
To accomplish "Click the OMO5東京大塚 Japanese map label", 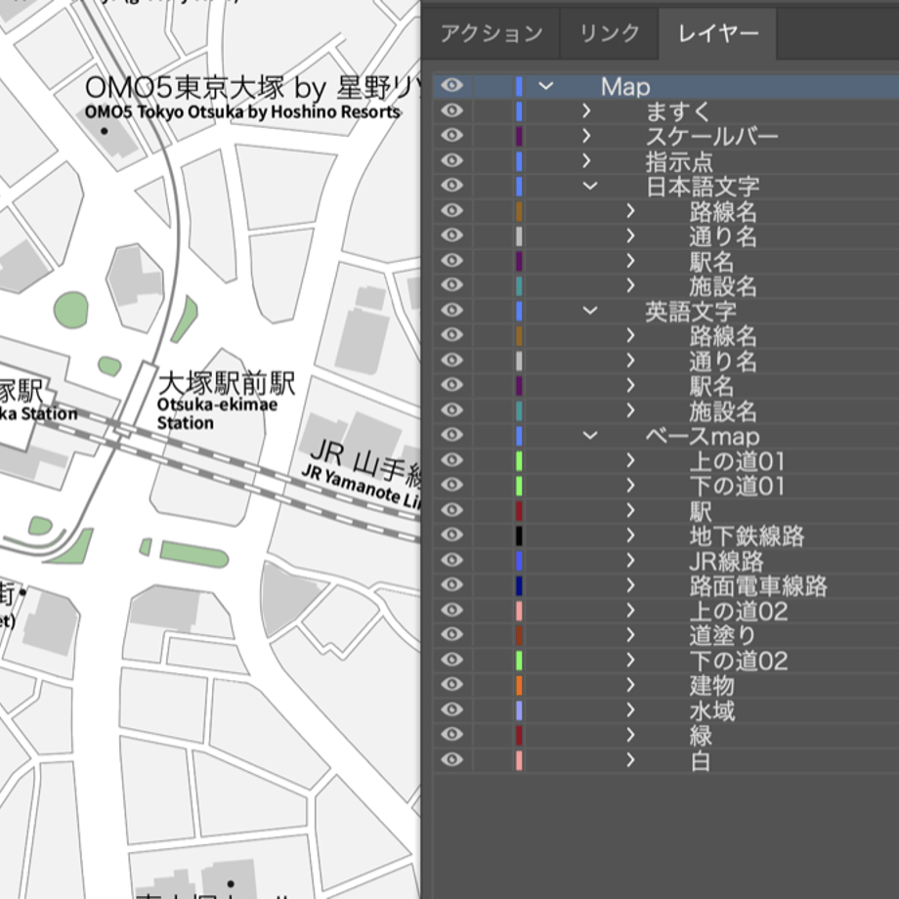I will click(x=251, y=88).
